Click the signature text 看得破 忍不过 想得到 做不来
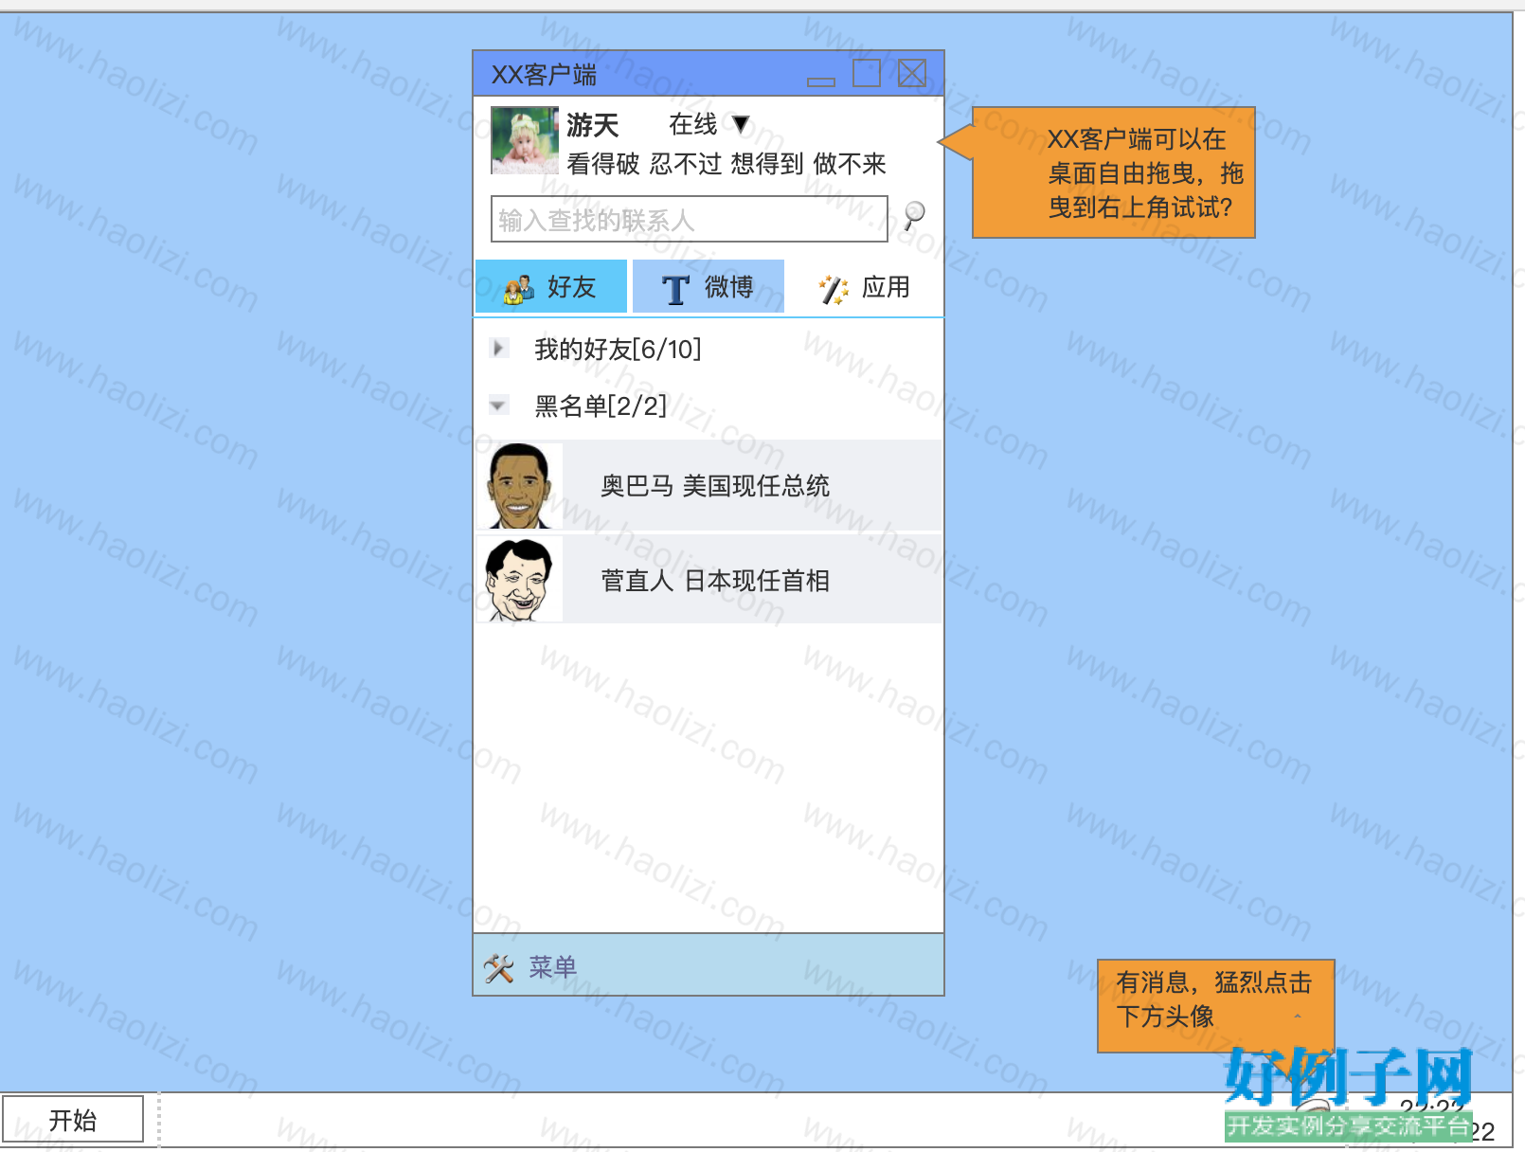This screenshot has height=1152, width=1525. (x=727, y=164)
